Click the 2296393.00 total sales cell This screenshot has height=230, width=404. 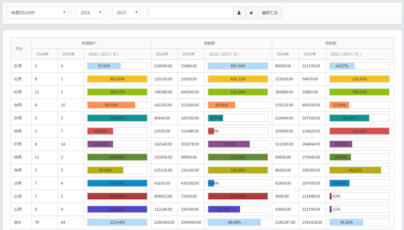tap(164, 222)
